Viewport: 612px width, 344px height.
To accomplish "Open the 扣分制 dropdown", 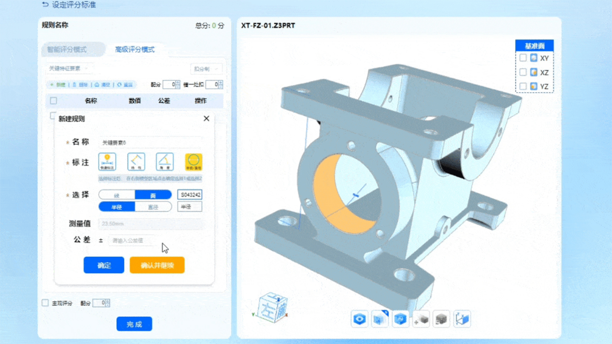I will click(206, 69).
